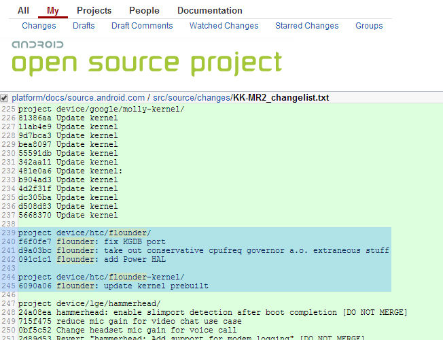
Task: Click line number 246 in the gutter
Action: point(8,294)
